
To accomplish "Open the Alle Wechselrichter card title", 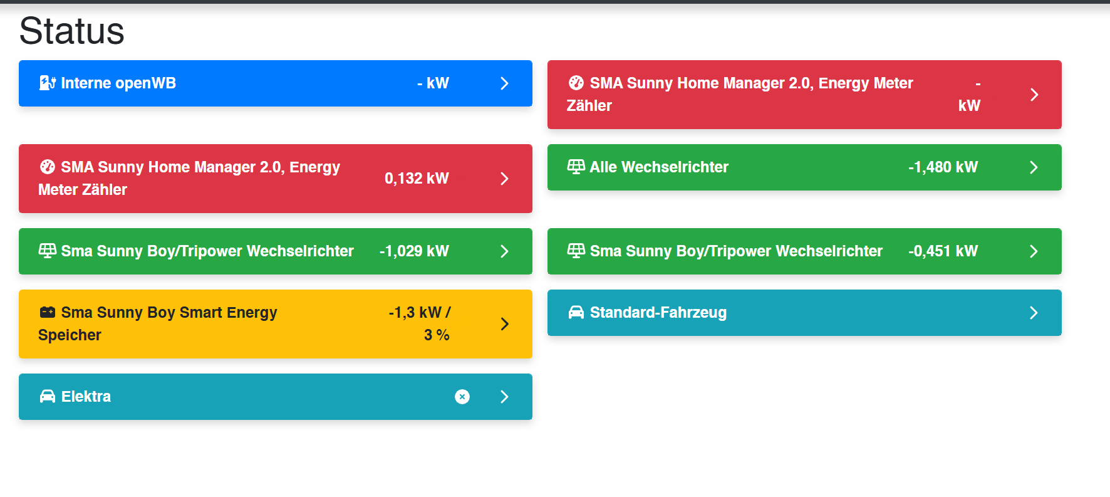I will [x=659, y=167].
